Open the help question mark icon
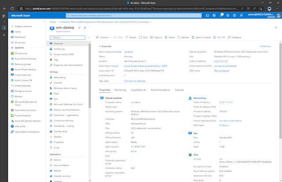Viewport: 282px width, 182px height. point(234,15)
